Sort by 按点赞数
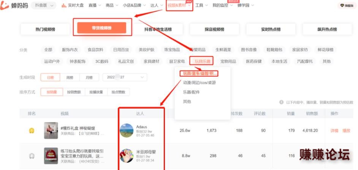Screen dimensions: 358x170 [x=118, y=92]
